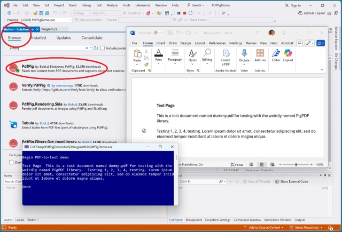Switch to References tab in Word

217,43
